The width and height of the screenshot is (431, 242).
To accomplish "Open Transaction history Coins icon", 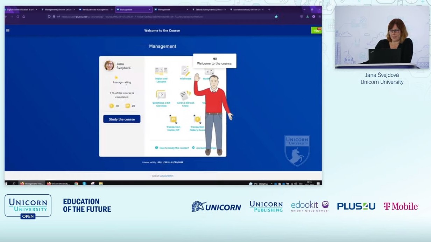I will (197, 119).
